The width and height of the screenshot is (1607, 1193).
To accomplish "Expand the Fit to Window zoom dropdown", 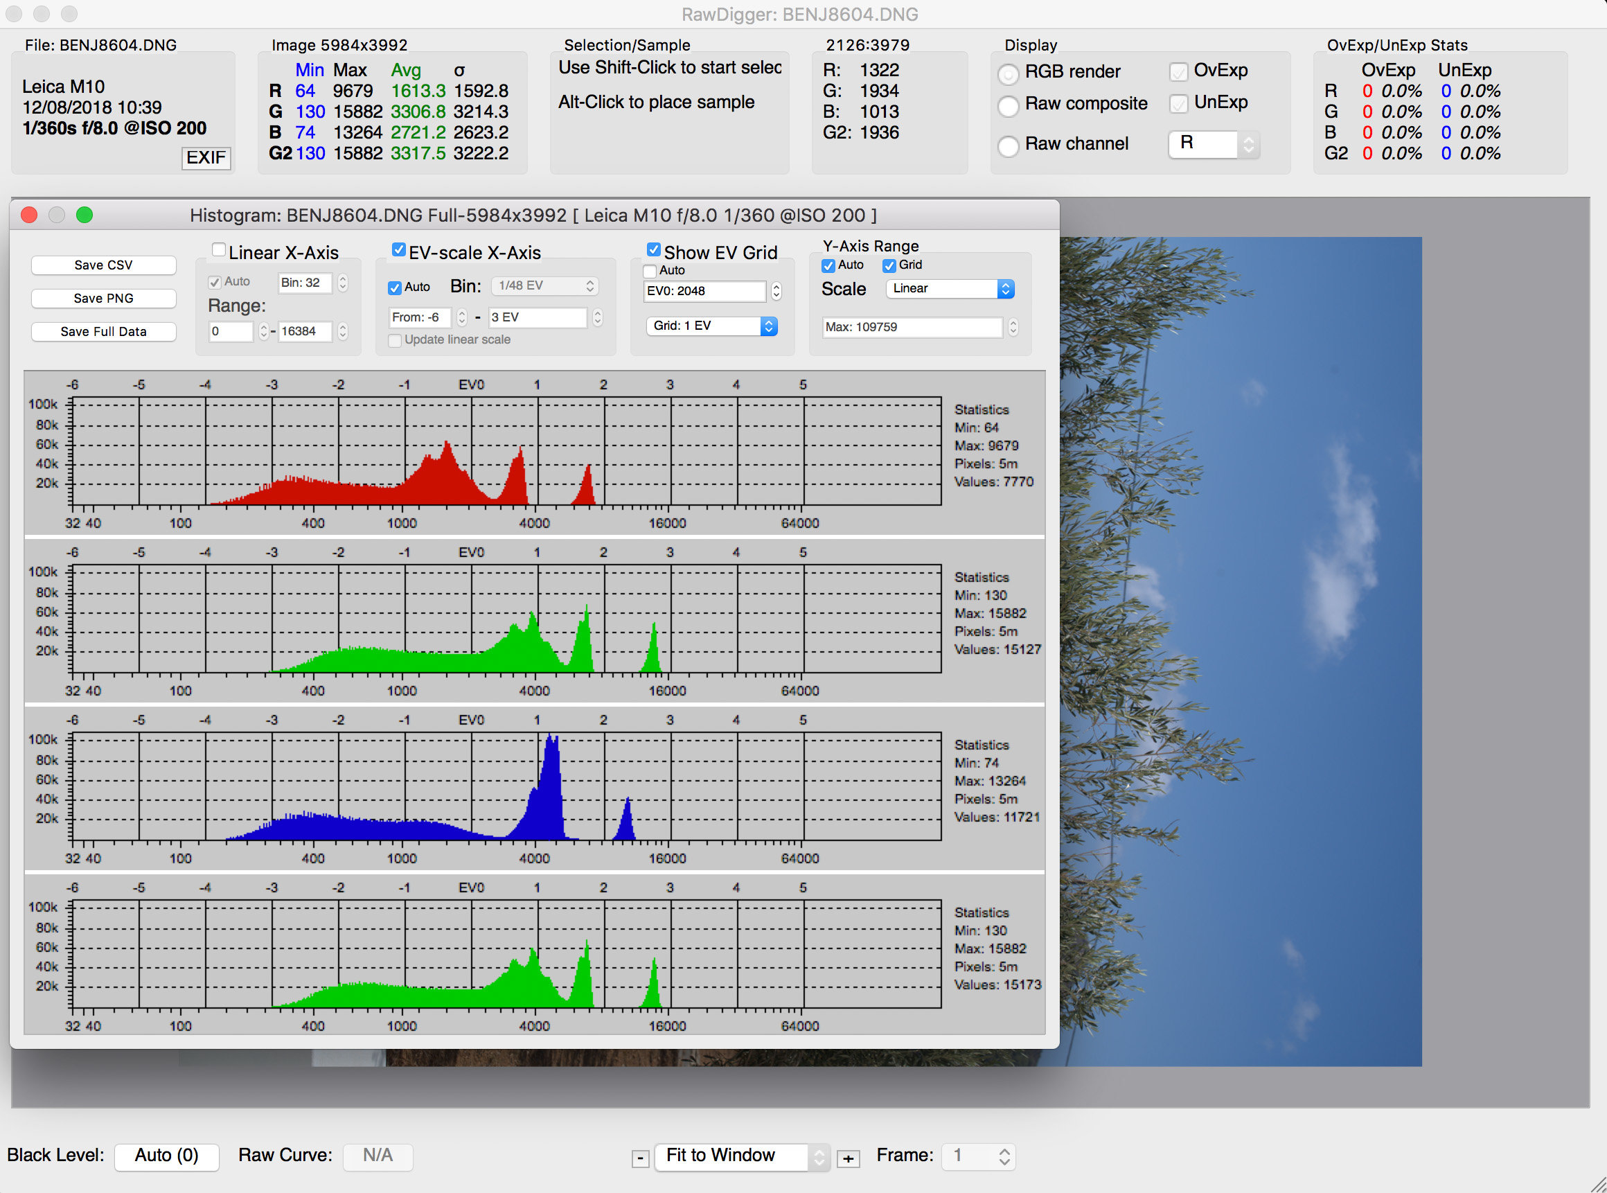I will (x=743, y=1156).
